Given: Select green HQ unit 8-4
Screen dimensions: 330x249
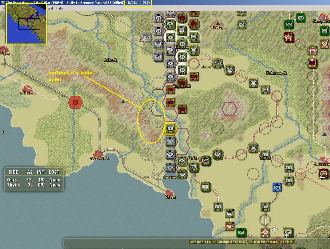Looking at the screenshot, I should [x=241, y=25].
